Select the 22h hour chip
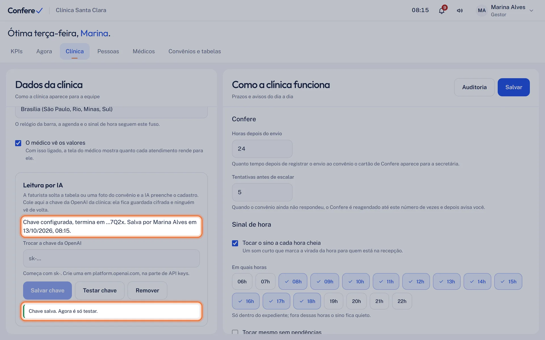The width and height of the screenshot is (545, 340). [x=402, y=301]
